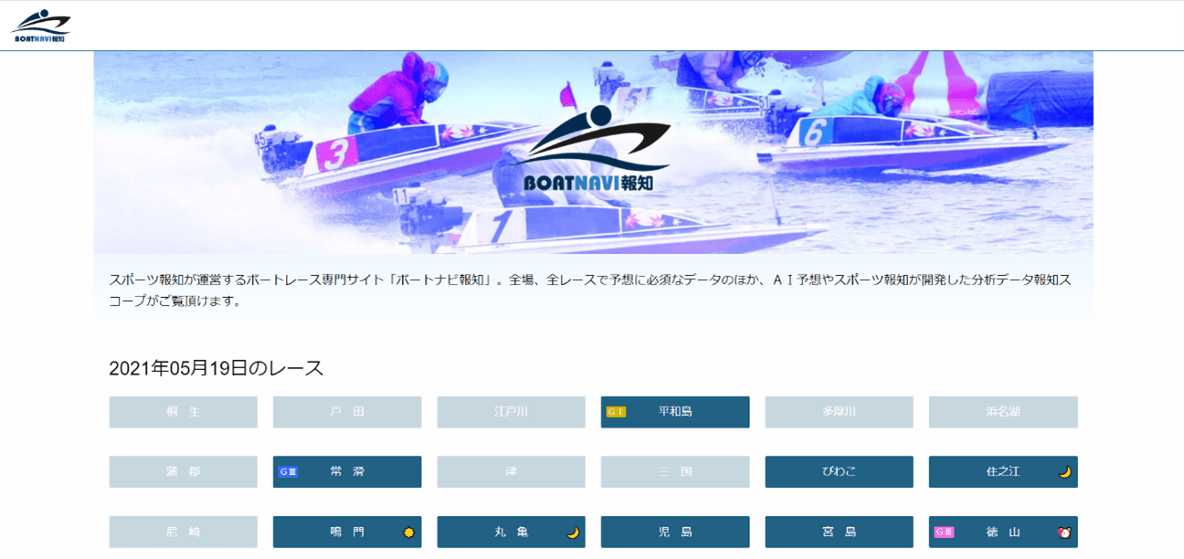The width and height of the screenshot is (1184, 559).
Task: Click the 2021年05月19日のレース heading
Action: 216,368
